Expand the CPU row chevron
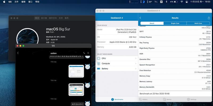The height and width of the screenshot is (106, 213). (x=136, y=58)
